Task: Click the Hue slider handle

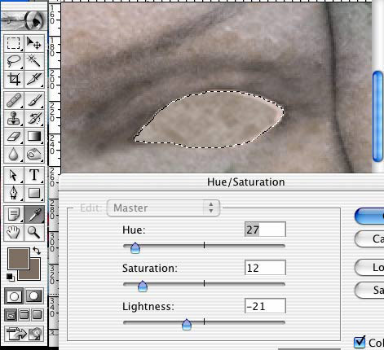Action: click(x=135, y=248)
